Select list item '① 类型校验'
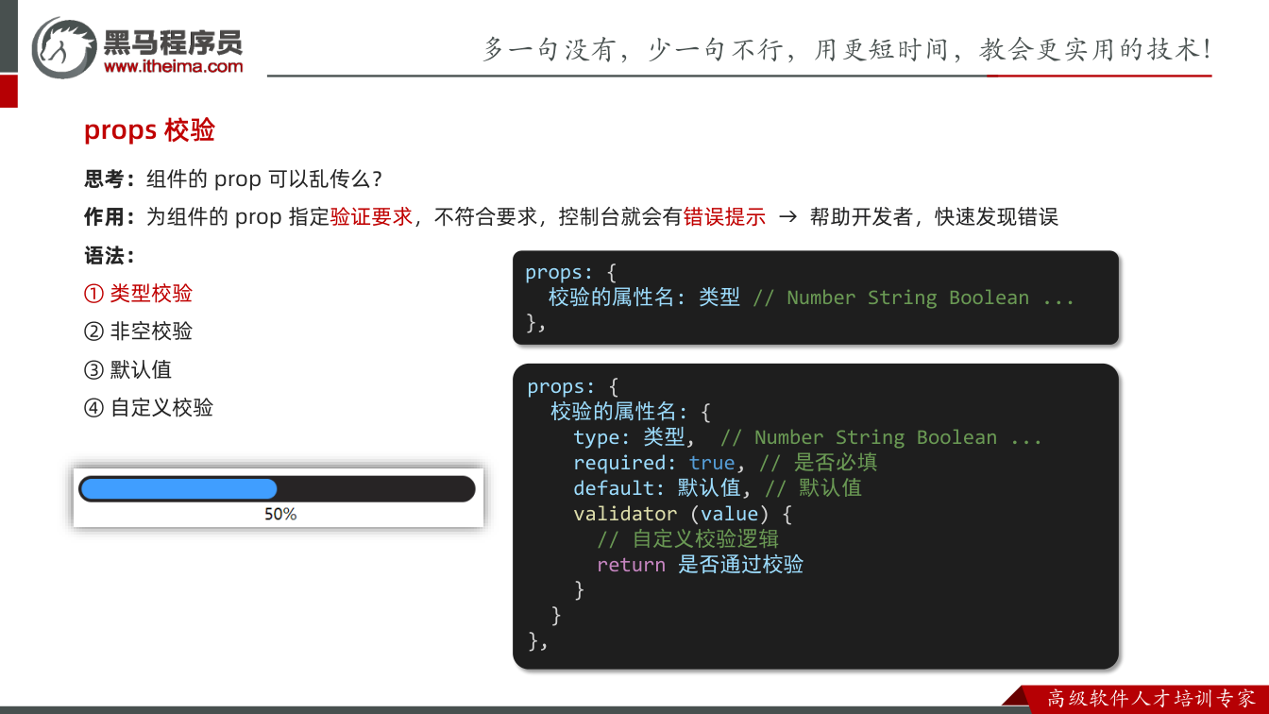The width and height of the screenshot is (1269, 714). coord(138,294)
